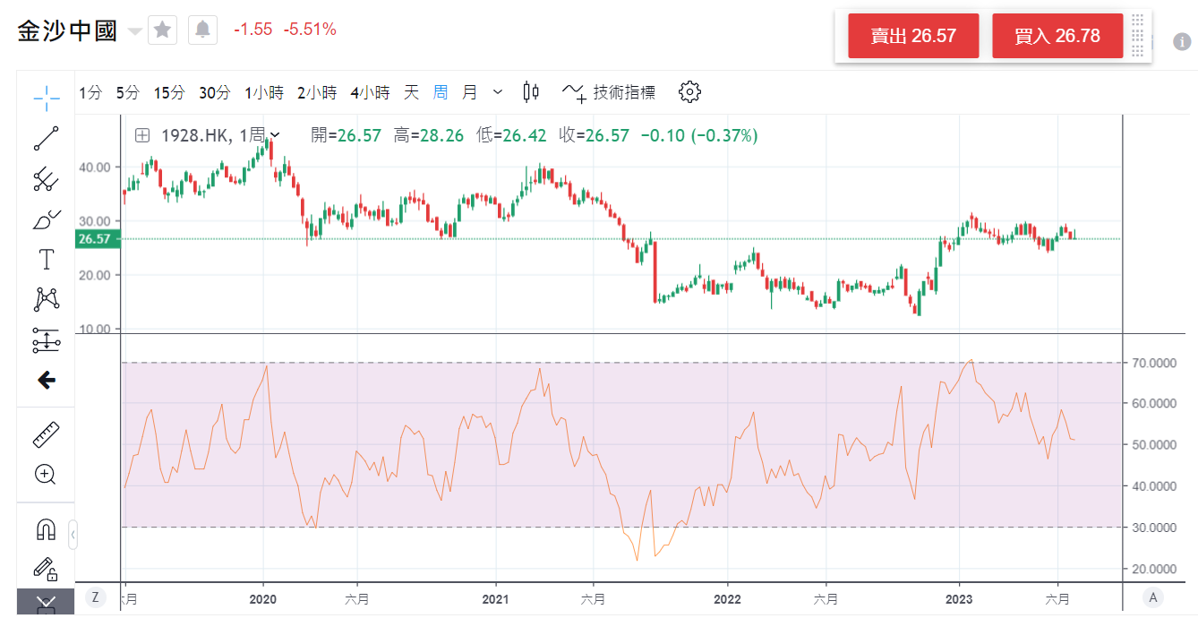Screen dimensions: 1198x618
Task: Pick the text annotation tool
Action: tap(46, 260)
